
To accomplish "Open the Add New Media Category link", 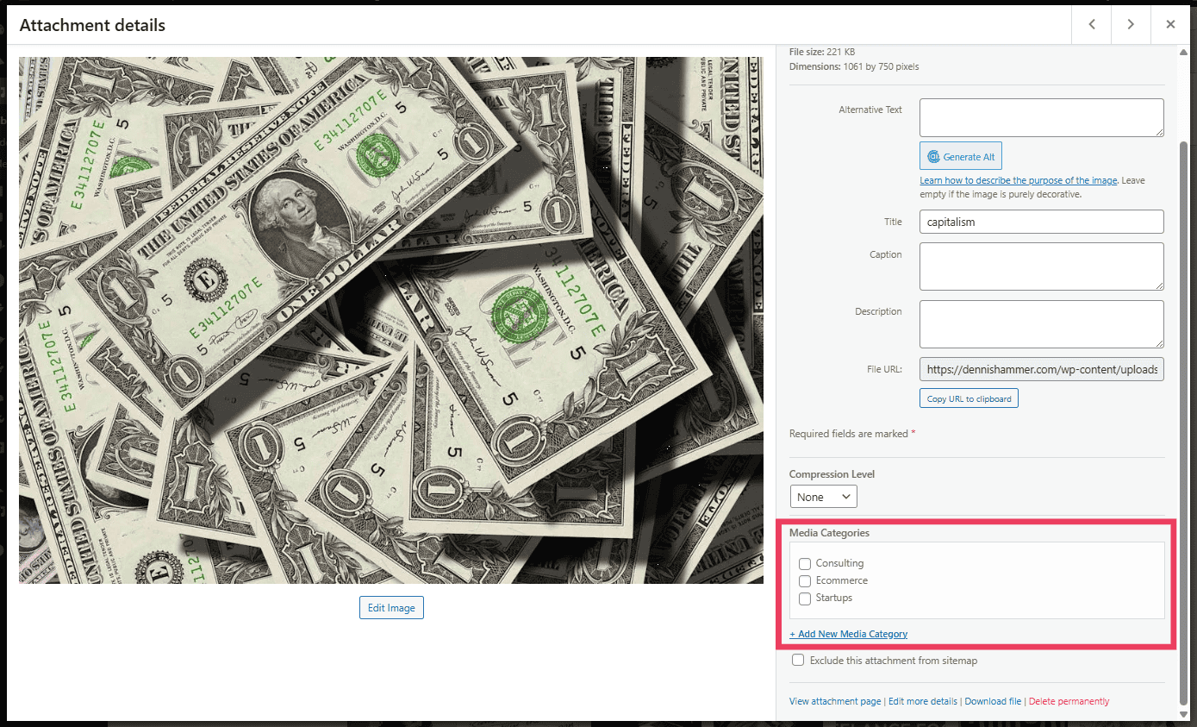I will (x=848, y=634).
